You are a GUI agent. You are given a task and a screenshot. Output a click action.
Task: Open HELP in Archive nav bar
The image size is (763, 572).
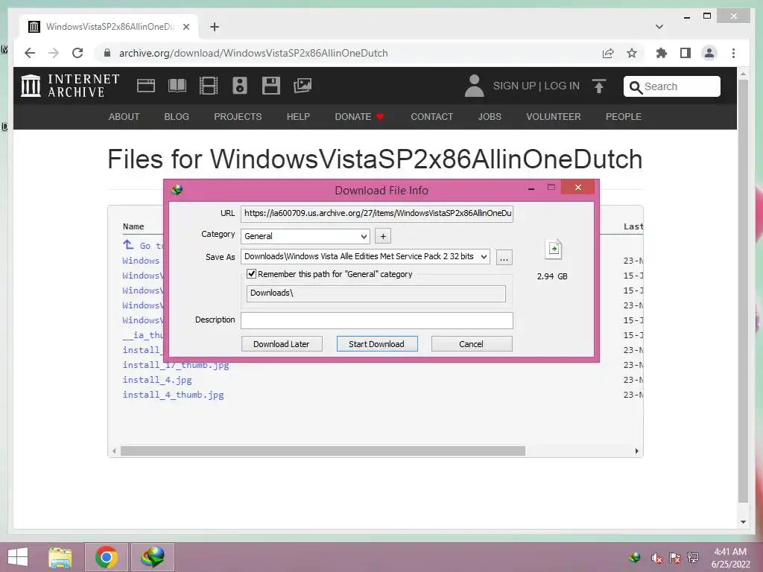(298, 117)
